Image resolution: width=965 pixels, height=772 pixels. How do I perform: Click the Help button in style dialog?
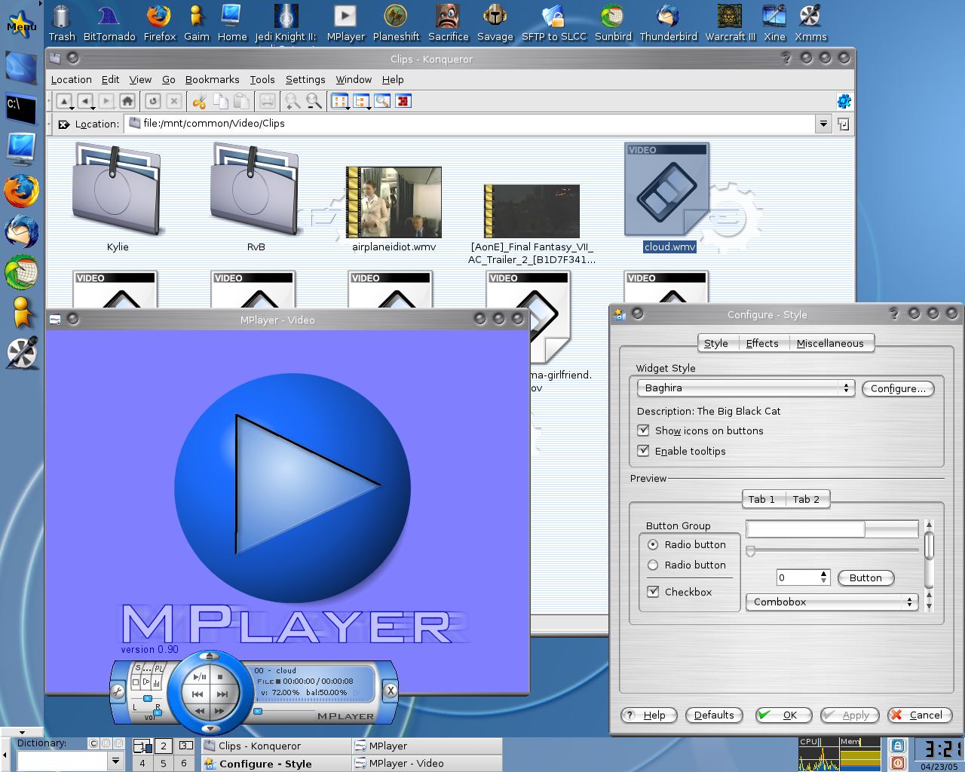pyautogui.click(x=648, y=715)
